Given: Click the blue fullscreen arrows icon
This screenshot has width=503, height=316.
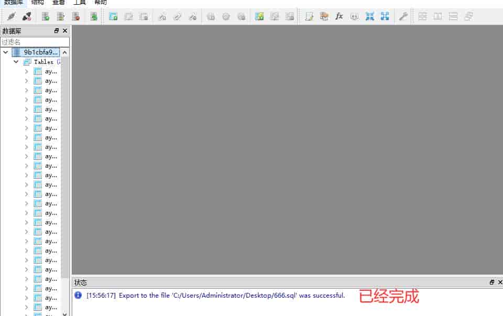Looking at the screenshot, I should tap(385, 16).
